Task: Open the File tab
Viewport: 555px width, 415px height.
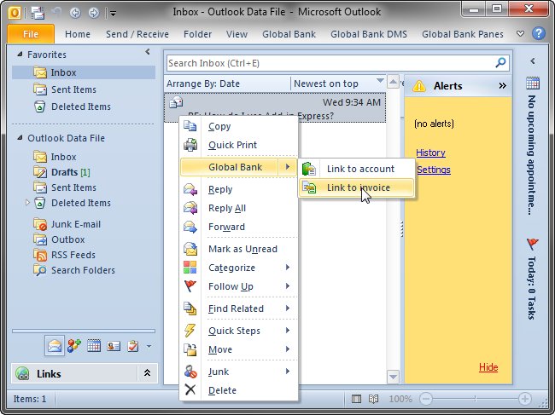Action: 31,34
